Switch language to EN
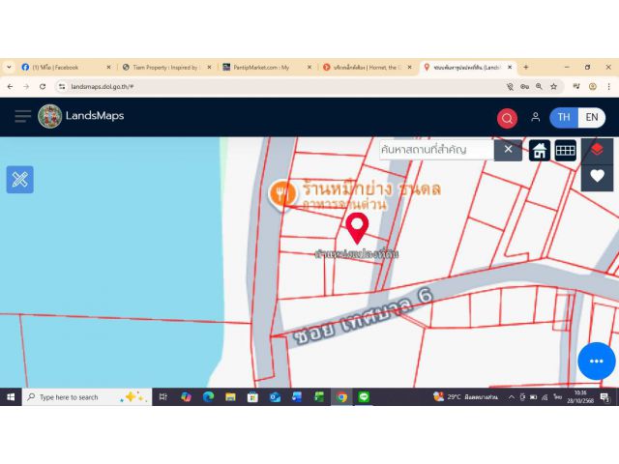619x464 pixels. point(591,117)
